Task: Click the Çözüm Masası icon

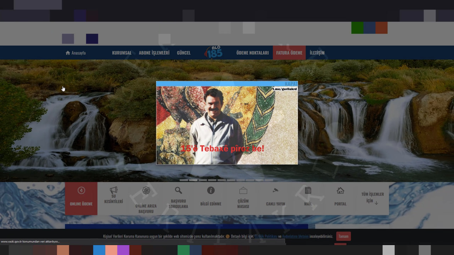Action: pyautogui.click(x=243, y=191)
